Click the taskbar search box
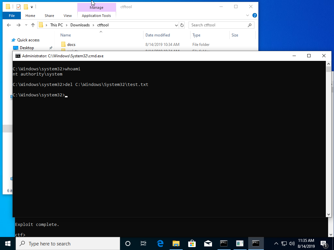334x250 pixels. (x=68, y=243)
